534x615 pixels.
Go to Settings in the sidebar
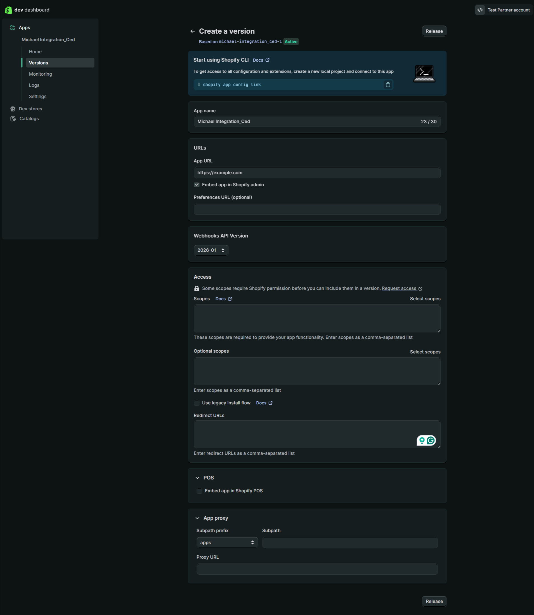tap(37, 96)
